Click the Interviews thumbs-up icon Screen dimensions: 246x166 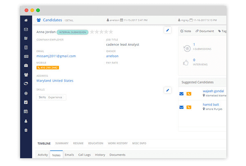pyautogui.click(x=186, y=63)
